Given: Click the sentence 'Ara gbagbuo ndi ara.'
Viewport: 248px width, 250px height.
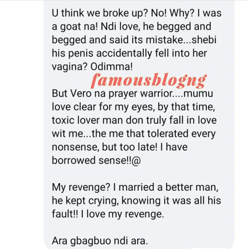Looking at the screenshot, I should (100, 241).
